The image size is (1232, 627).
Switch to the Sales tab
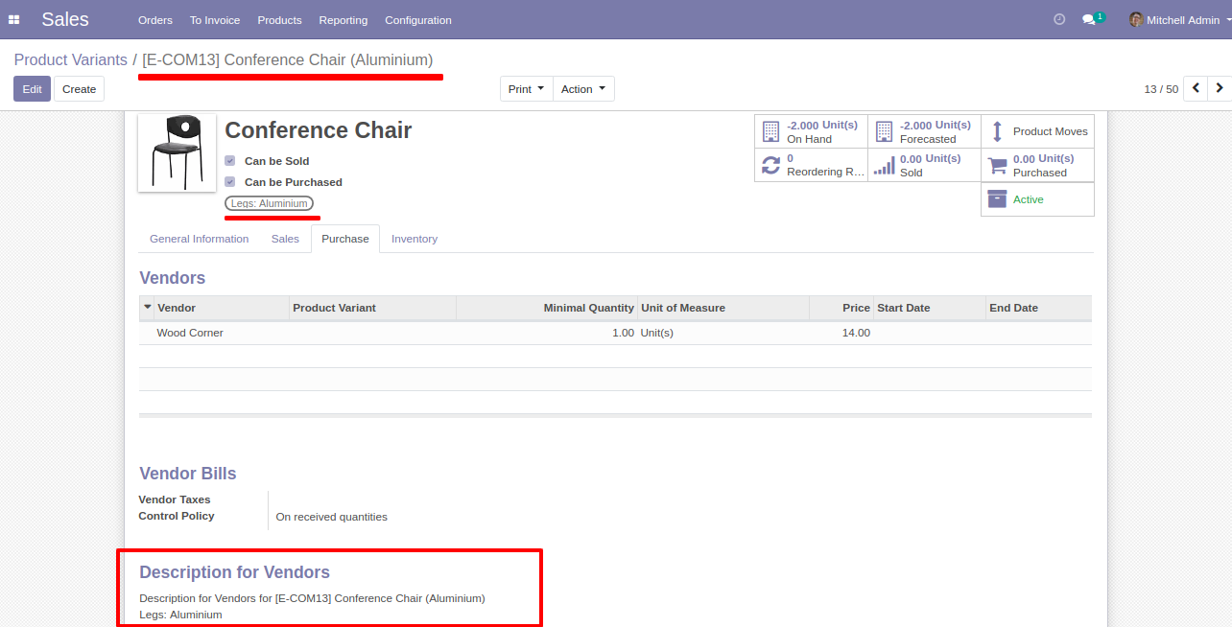click(x=285, y=239)
